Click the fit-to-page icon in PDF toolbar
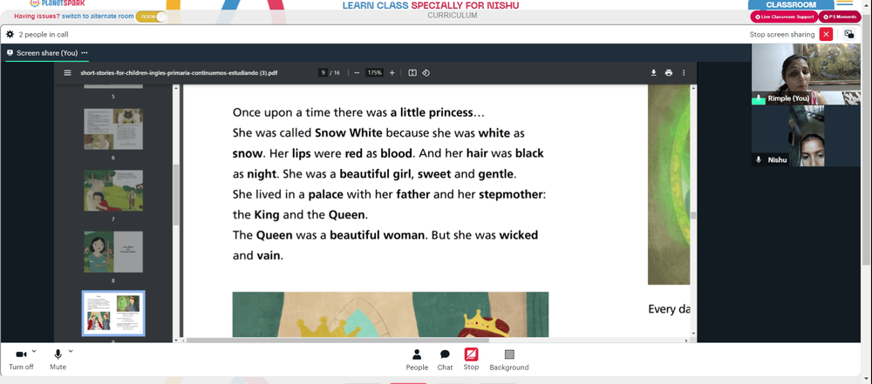Screen dimensions: 872x384 pyautogui.click(x=412, y=73)
